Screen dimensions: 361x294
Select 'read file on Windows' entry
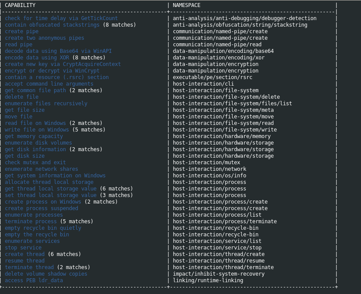[35, 123]
